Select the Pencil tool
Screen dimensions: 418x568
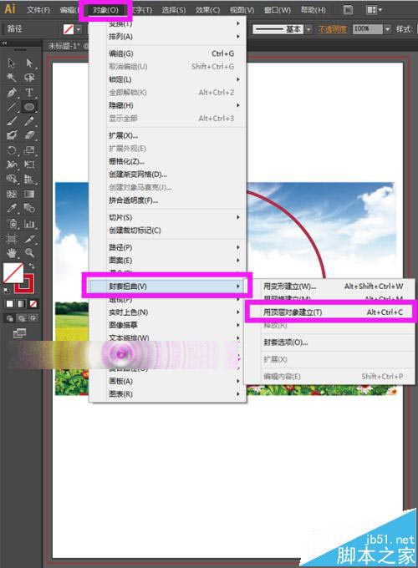point(29,121)
